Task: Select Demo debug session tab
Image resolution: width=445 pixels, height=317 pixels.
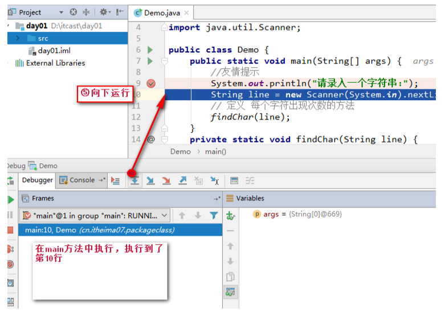Action: (43, 166)
